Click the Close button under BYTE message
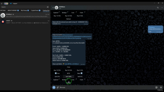 tap(68, 67)
